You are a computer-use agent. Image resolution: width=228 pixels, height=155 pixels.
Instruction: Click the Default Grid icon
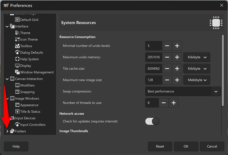17,20
